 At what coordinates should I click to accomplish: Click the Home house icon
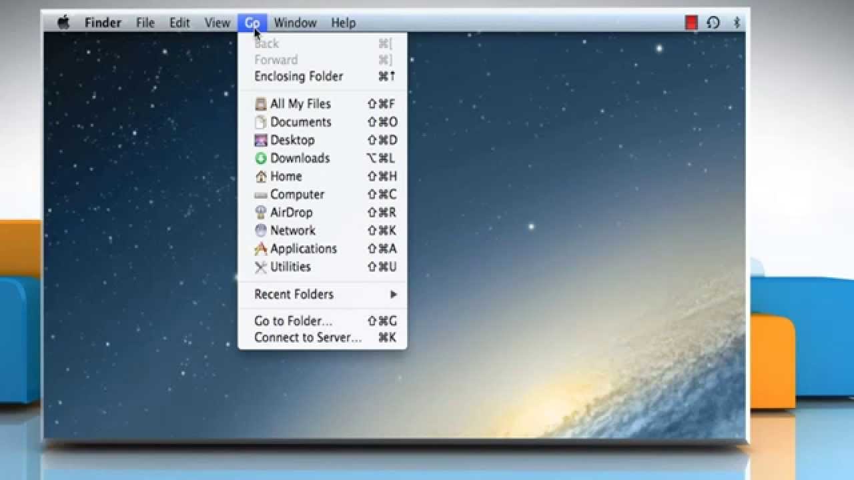(261, 177)
